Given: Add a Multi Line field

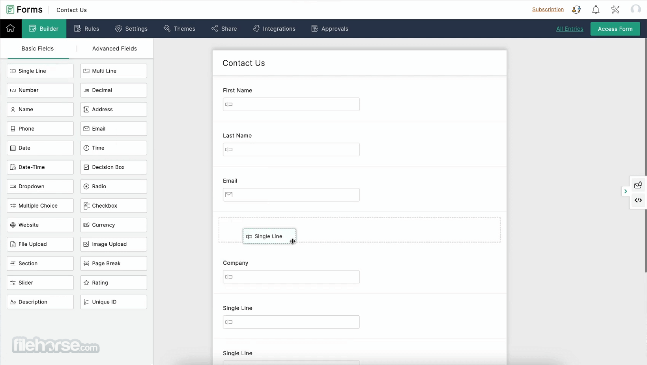Looking at the screenshot, I should pos(114,71).
